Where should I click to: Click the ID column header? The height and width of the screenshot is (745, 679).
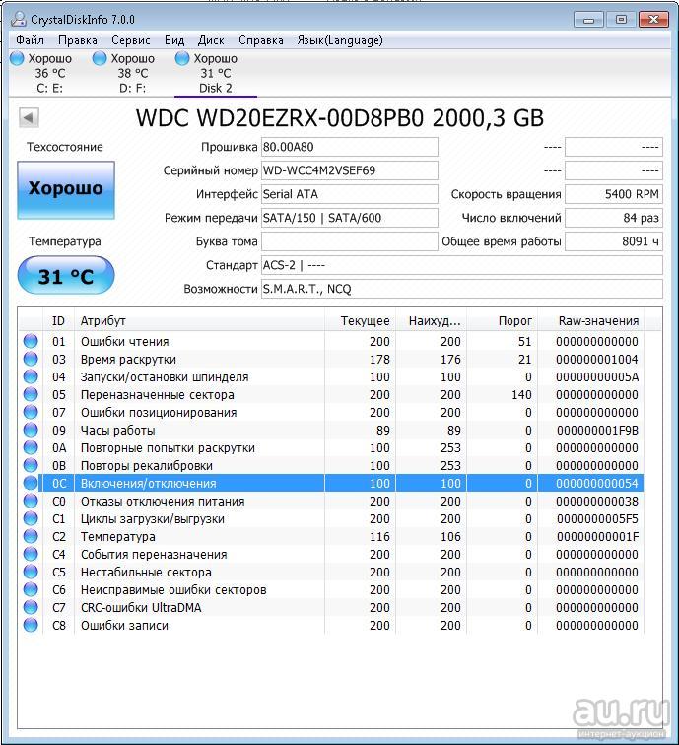point(58,320)
